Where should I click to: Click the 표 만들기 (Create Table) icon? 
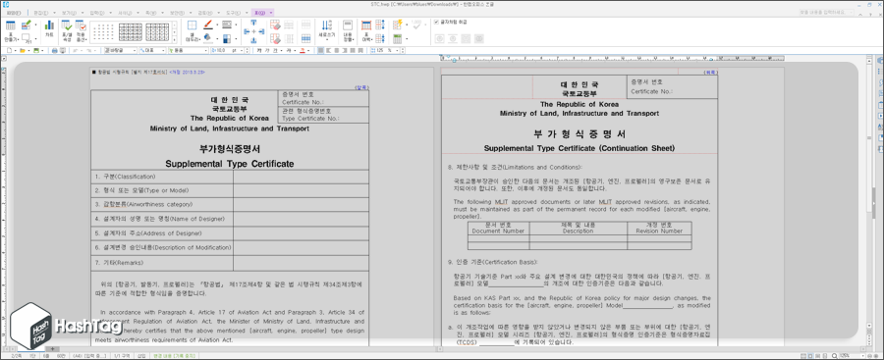point(10,31)
